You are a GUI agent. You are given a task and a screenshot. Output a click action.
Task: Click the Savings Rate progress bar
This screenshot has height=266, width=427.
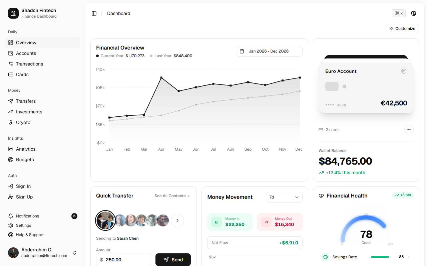[x=380, y=257]
